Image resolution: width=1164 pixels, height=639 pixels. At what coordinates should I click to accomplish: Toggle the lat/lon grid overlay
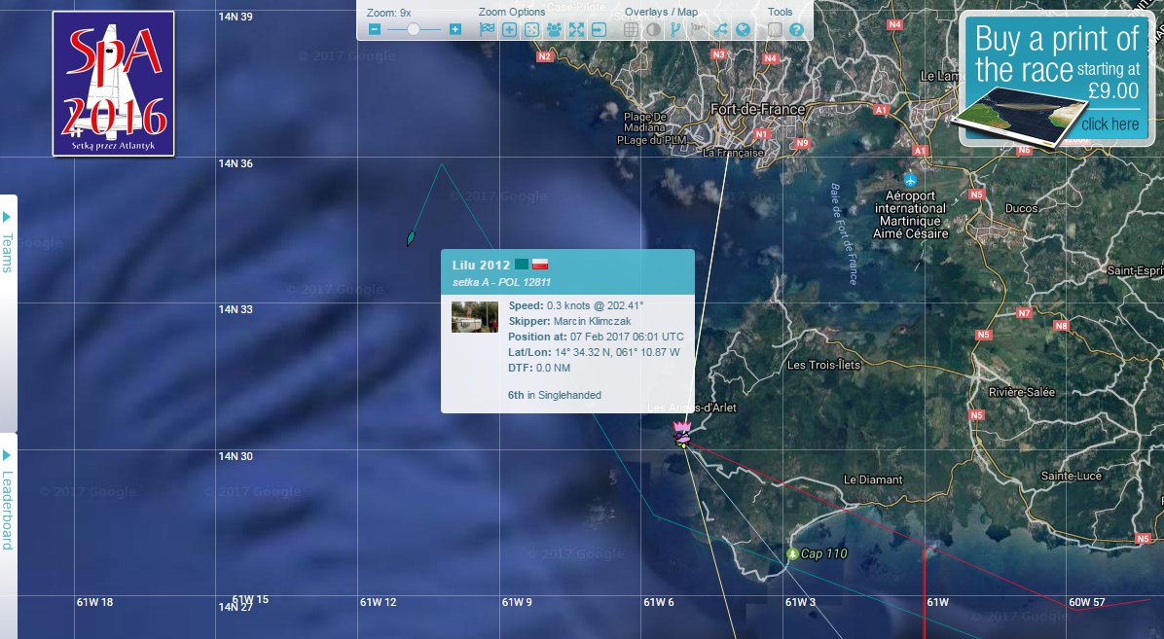click(x=631, y=30)
